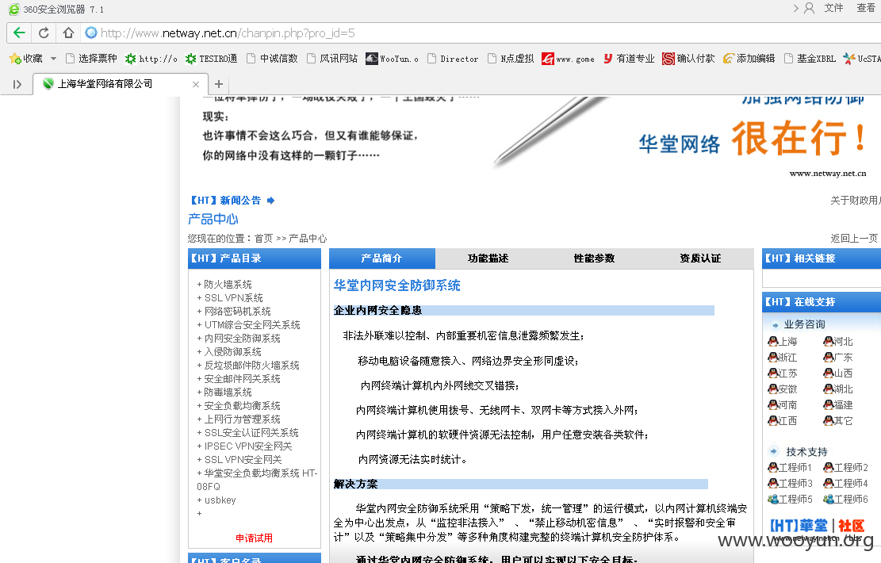Open 内网安全防御系统 product item
The height and width of the screenshot is (563, 881).
(242, 339)
